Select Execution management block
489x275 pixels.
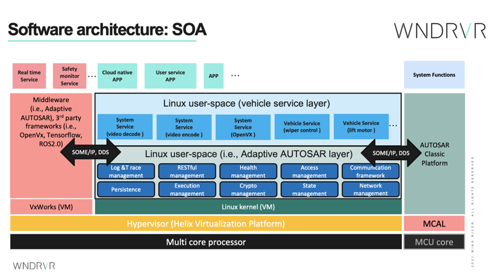pos(187,189)
